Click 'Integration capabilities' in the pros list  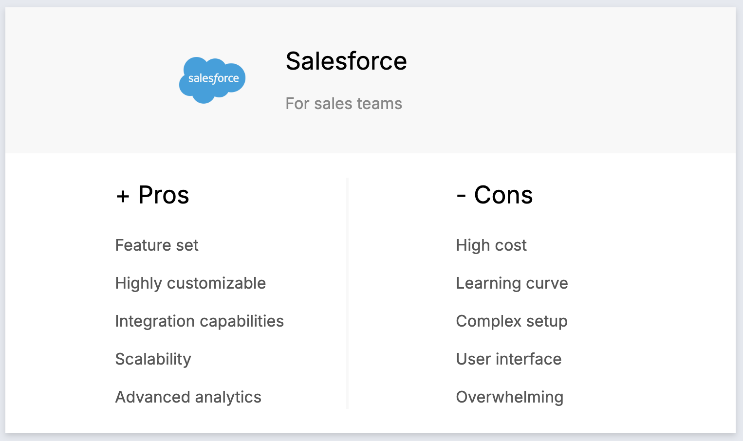coord(200,321)
